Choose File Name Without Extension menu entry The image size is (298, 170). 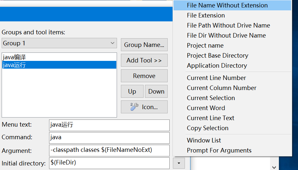[232, 5]
